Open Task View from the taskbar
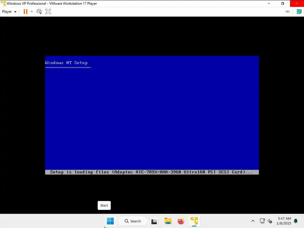 [x=154, y=221]
